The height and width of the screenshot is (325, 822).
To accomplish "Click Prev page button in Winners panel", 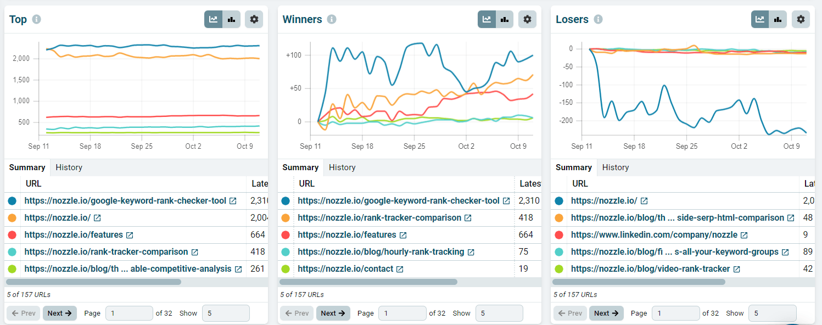I will 297,313.
